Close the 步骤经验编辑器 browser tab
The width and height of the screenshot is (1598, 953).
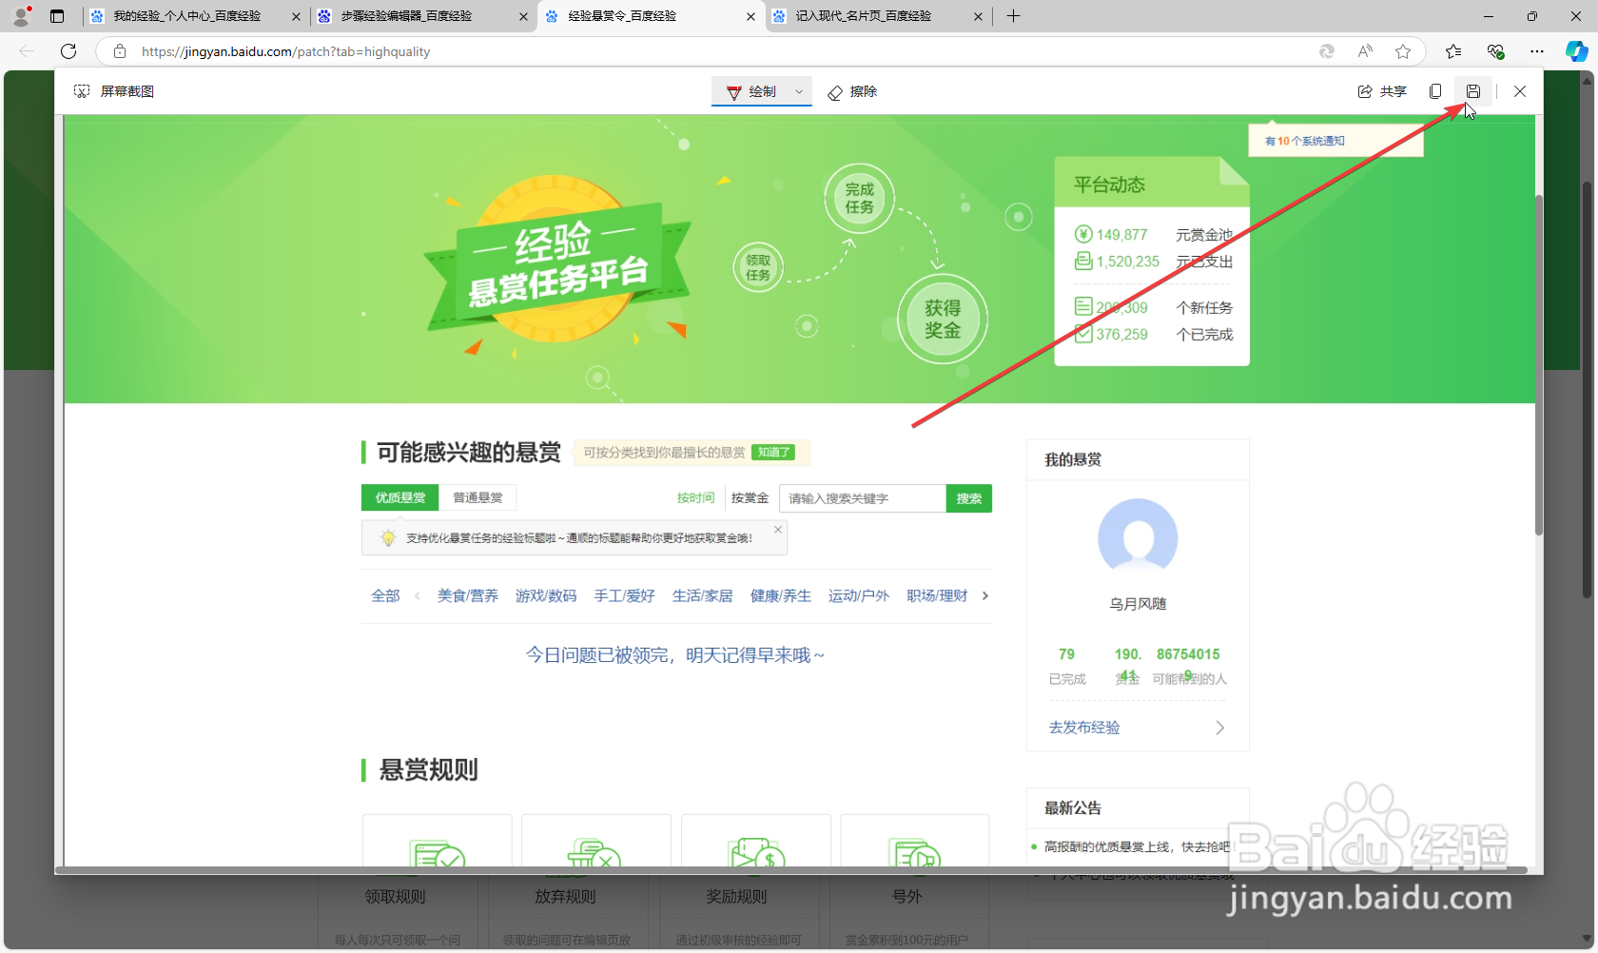pyautogui.click(x=524, y=16)
